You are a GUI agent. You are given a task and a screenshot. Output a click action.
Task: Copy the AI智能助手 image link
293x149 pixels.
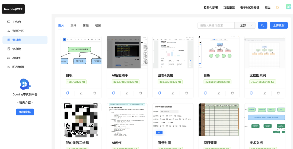tap(114, 93)
